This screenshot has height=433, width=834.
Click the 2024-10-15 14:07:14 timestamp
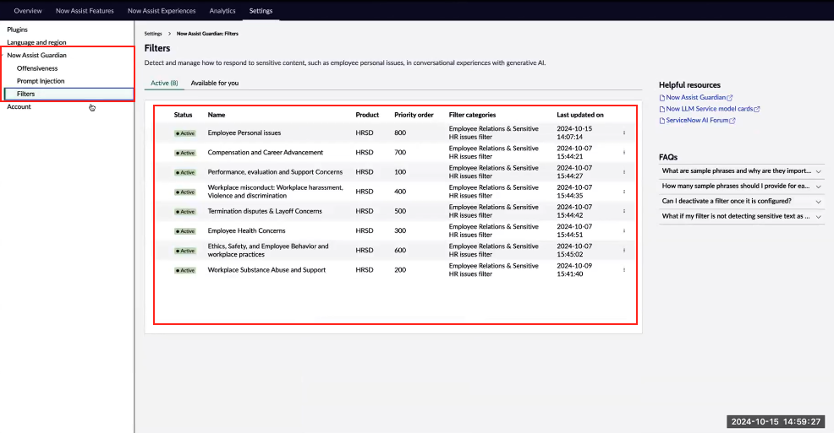(x=574, y=133)
